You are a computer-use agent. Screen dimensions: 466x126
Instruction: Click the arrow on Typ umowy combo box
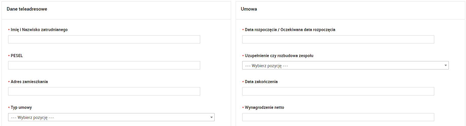pyautogui.click(x=212, y=117)
